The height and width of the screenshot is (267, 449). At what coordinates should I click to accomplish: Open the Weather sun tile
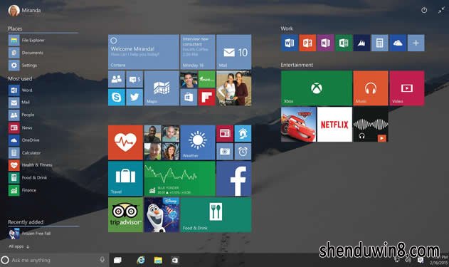pos(198,142)
